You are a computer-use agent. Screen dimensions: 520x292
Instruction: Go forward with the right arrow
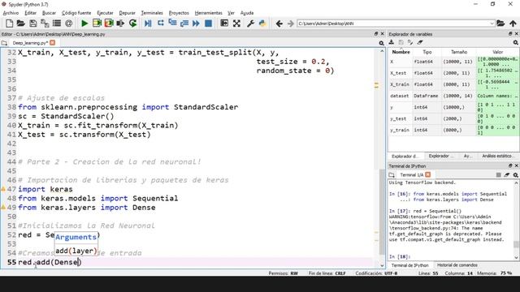click(291, 24)
